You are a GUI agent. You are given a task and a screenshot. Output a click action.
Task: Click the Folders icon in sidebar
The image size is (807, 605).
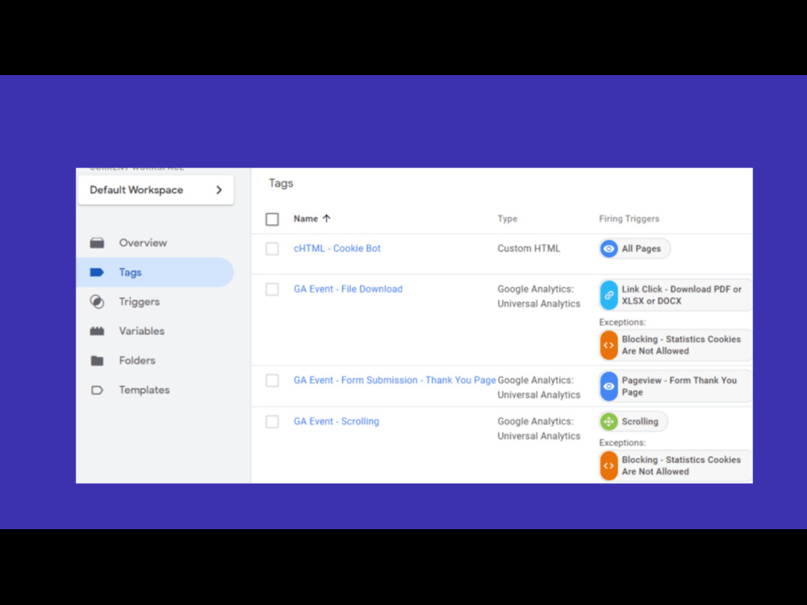(x=97, y=361)
